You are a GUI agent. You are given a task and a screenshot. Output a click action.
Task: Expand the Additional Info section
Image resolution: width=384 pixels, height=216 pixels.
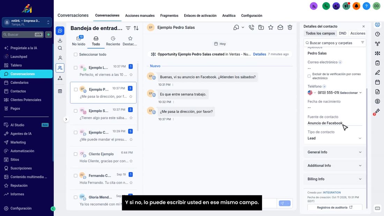[334, 166]
